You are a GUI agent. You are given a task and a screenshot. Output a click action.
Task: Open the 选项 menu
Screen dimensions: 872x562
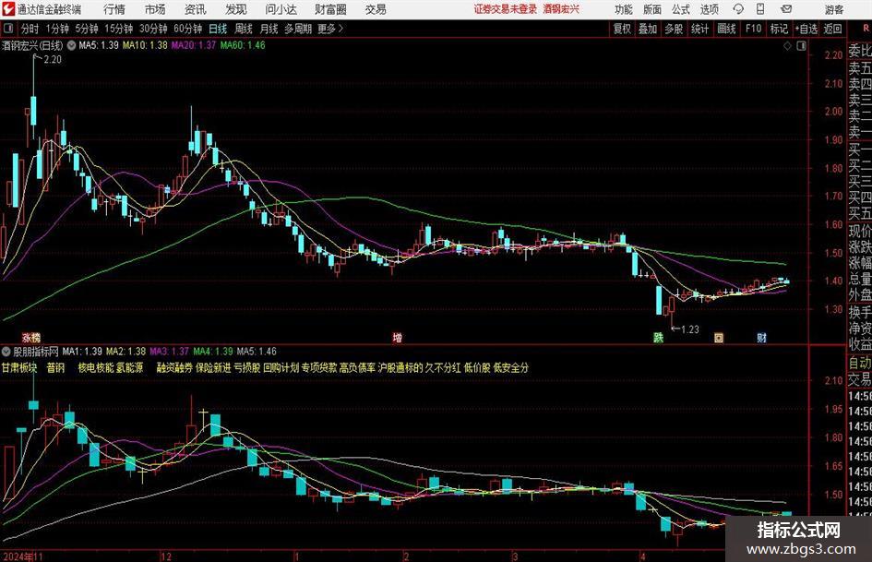tap(710, 9)
